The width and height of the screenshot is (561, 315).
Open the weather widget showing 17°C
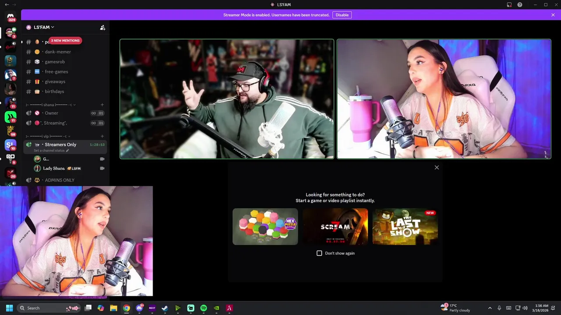[x=456, y=308]
